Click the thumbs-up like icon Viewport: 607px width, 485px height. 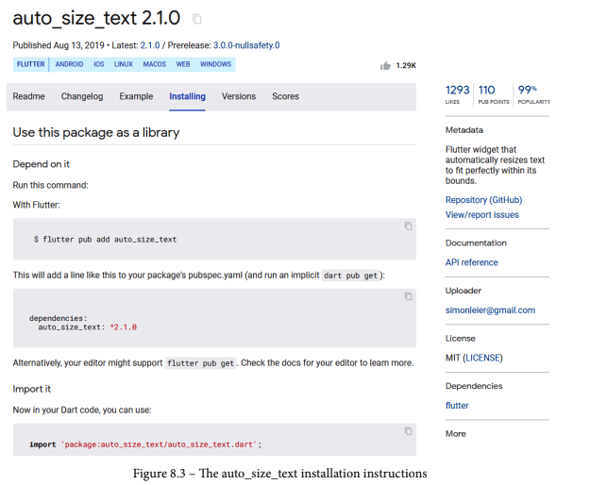tap(385, 65)
